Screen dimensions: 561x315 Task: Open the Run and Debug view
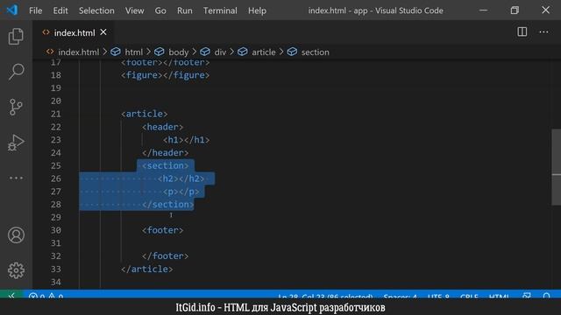point(16,143)
